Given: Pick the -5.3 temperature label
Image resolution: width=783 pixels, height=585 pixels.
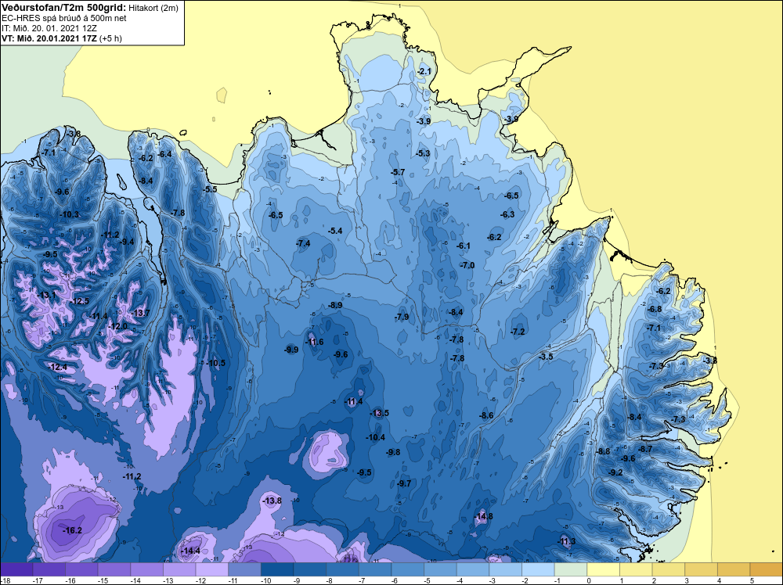Looking at the screenshot, I should tap(423, 153).
